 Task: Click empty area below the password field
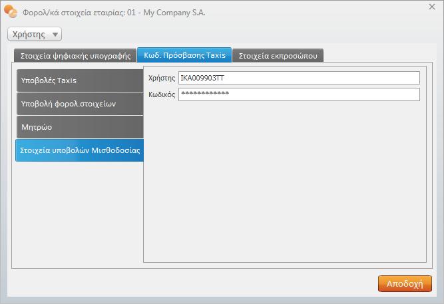tap(285, 180)
